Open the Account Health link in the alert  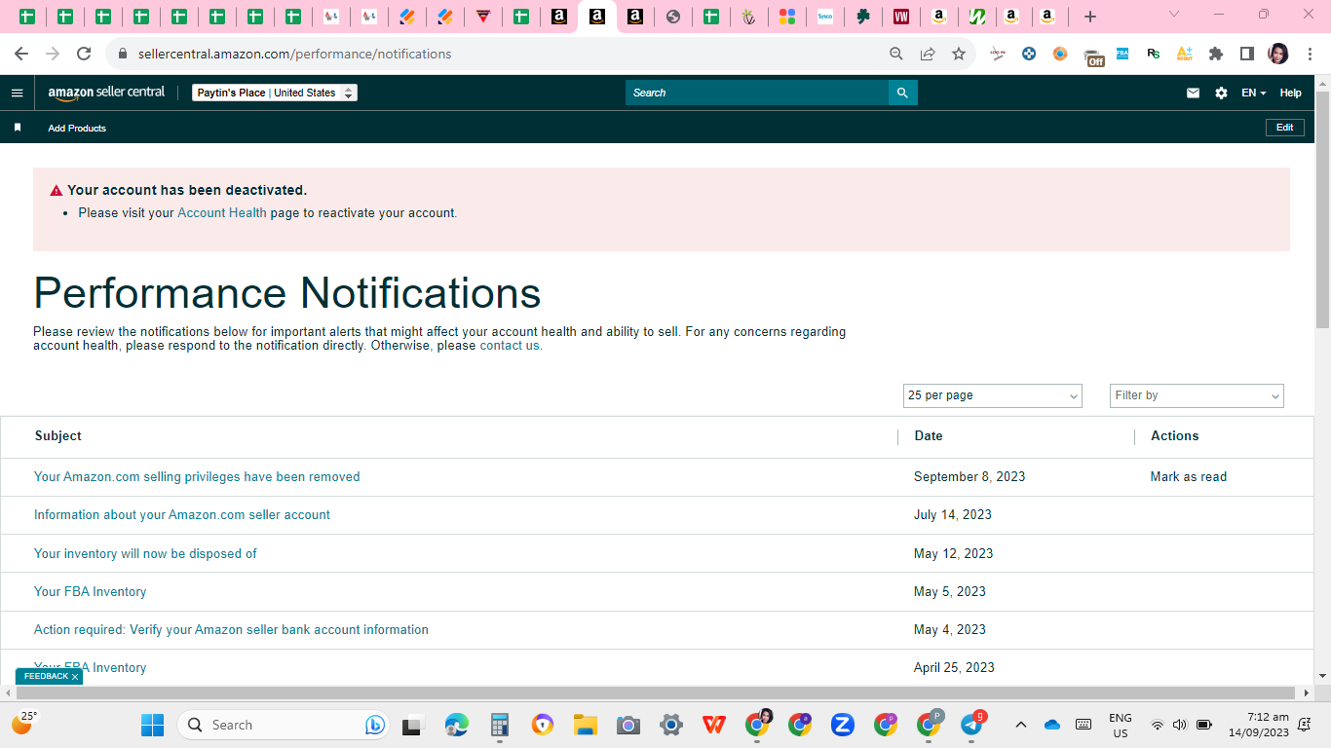pyautogui.click(x=222, y=212)
